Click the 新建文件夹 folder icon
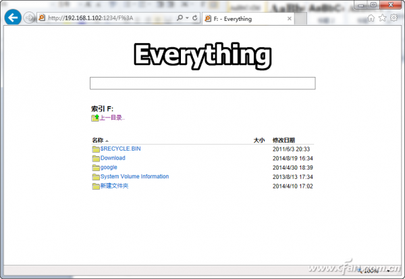405x279 pixels. coord(96,186)
